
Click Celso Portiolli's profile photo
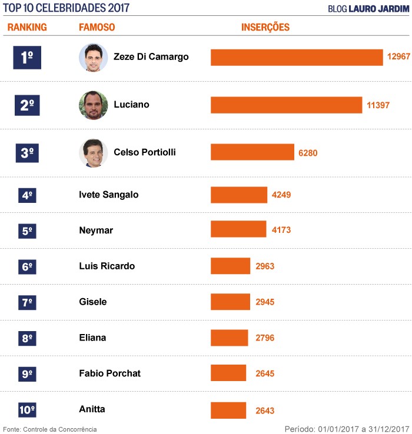click(x=93, y=153)
